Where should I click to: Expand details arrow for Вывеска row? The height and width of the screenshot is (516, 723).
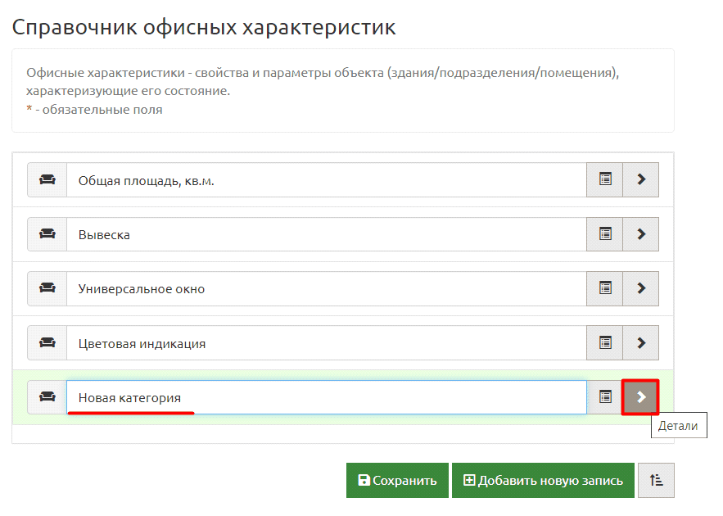point(641,234)
